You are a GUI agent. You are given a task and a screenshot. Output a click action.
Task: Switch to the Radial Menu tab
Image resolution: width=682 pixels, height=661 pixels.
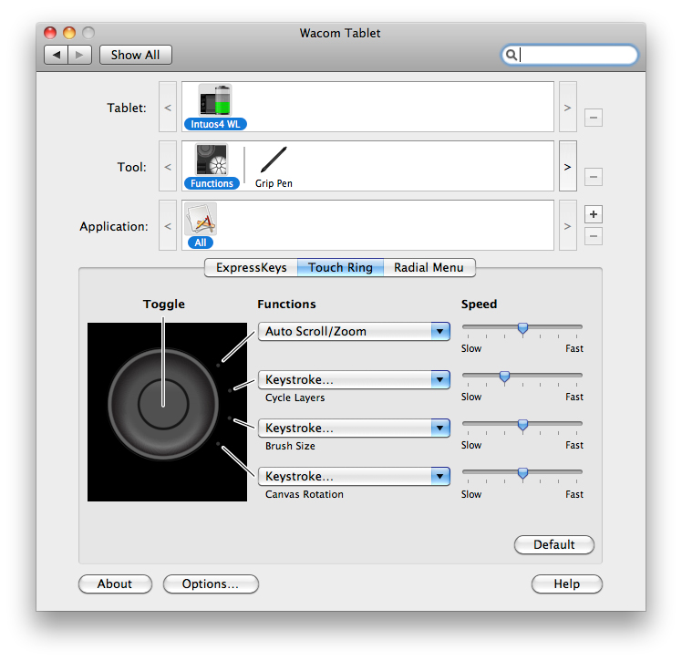tap(429, 267)
